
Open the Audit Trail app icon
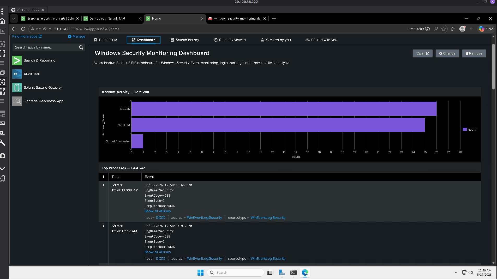17,74
